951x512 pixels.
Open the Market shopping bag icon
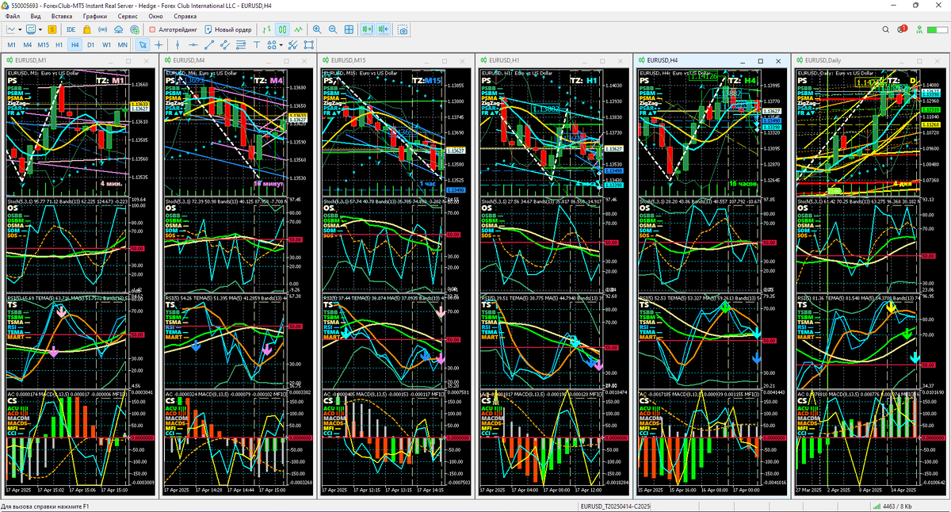86,29
